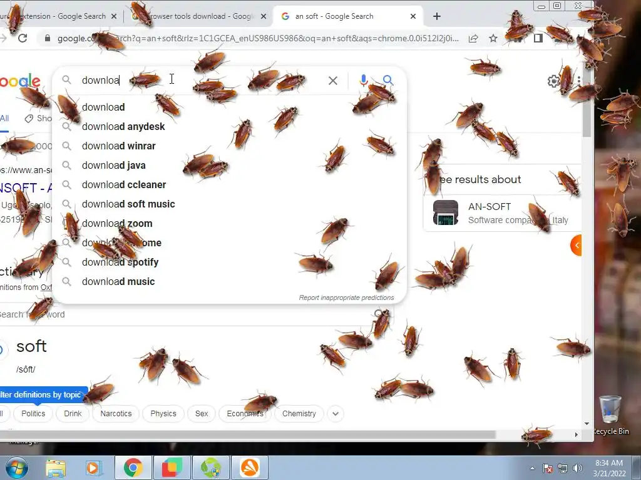Viewport: 641px width, 480px height.
Task: Open taskbar clock showing 8:34 AM
Action: (x=609, y=468)
